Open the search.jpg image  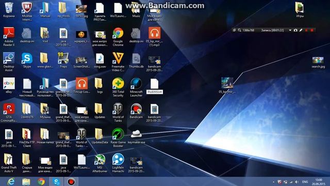318,62
